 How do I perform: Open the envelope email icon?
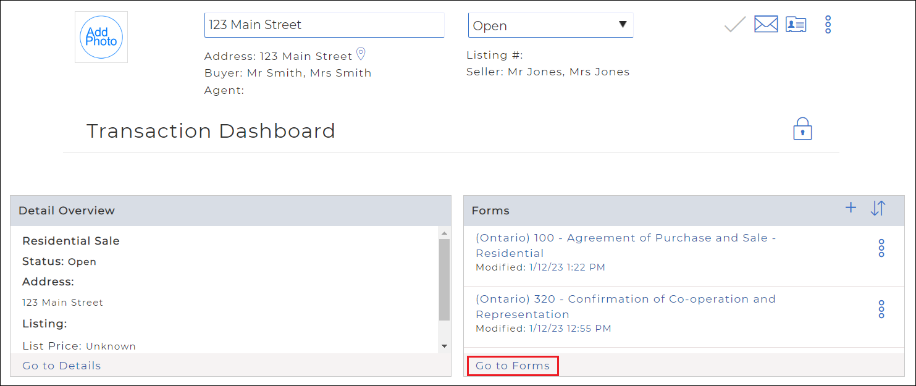click(766, 25)
